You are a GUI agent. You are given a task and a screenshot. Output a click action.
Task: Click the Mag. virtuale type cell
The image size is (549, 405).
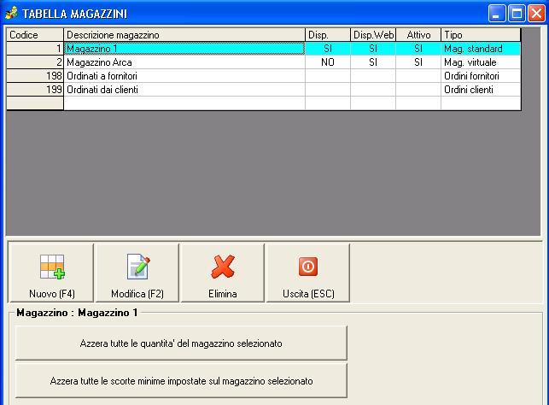481,62
